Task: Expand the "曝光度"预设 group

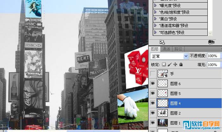Action: click(x=155, y=5)
